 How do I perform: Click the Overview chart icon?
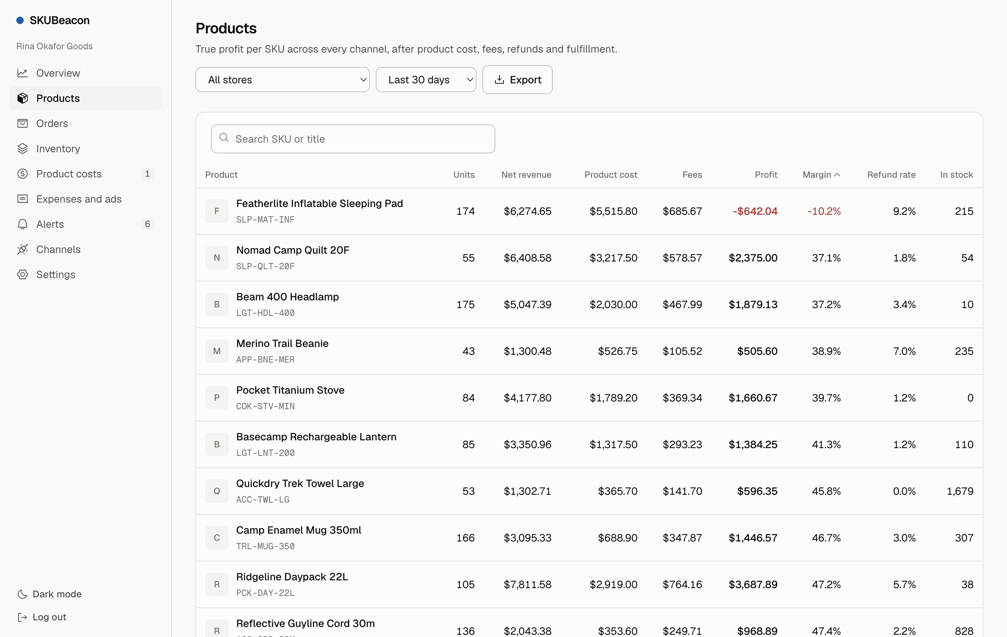click(x=23, y=73)
